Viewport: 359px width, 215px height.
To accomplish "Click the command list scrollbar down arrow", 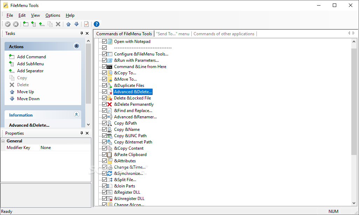I will click(x=354, y=203).
